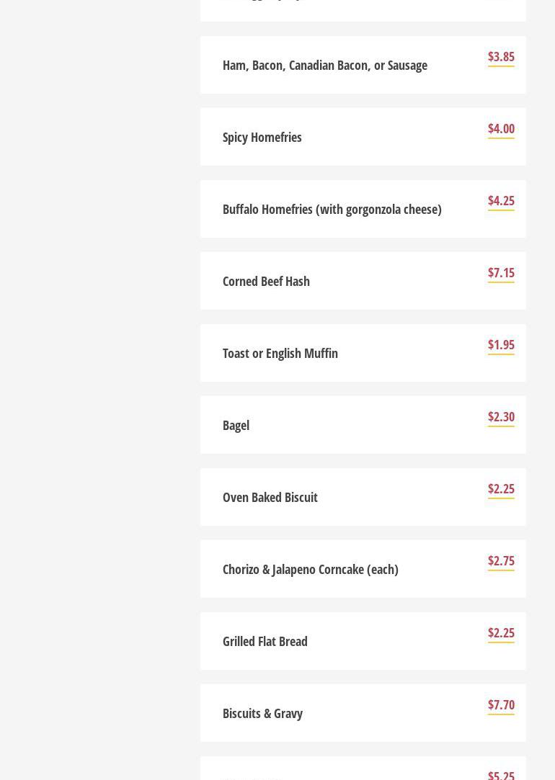Select the Bagel menu item
The width and height of the screenshot is (555, 780).
(236, 425)
